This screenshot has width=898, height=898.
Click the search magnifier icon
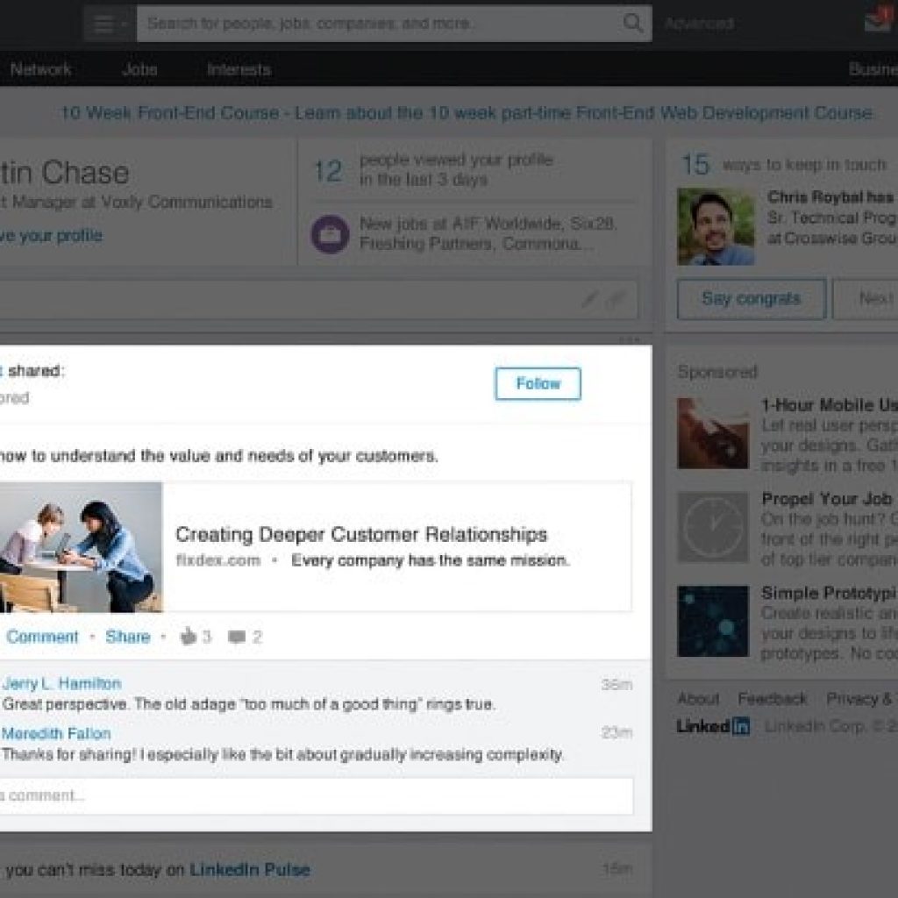pyautogui.click(x=632, y=23)
